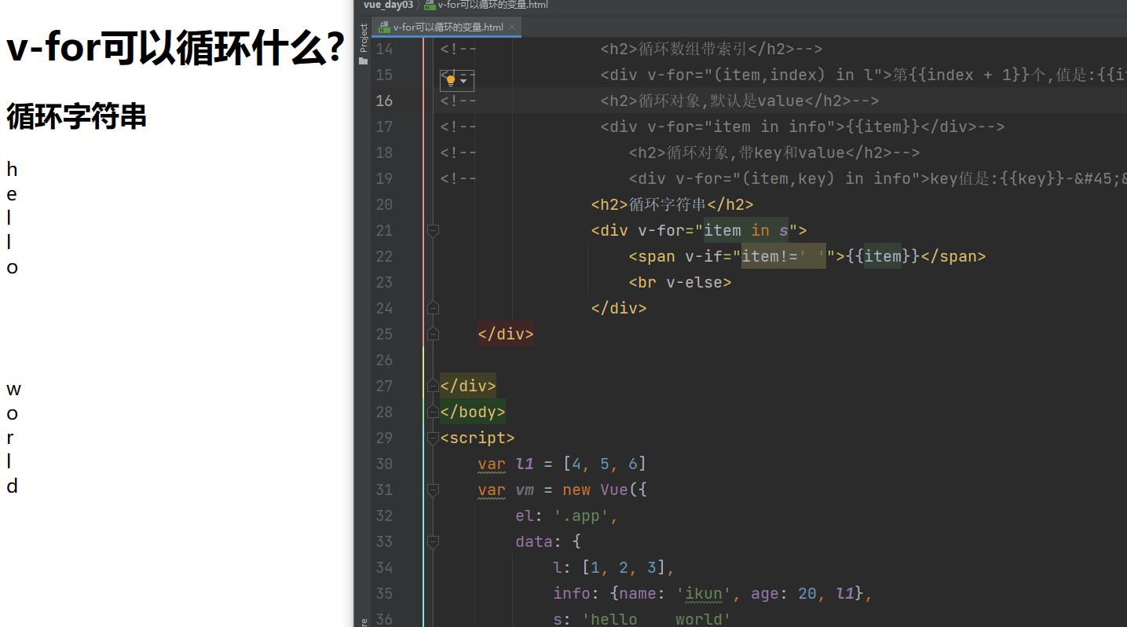This screenshot has width=1127, height=627.
Task: Click the new Vue( call on line 31
Action: (600, 489)
